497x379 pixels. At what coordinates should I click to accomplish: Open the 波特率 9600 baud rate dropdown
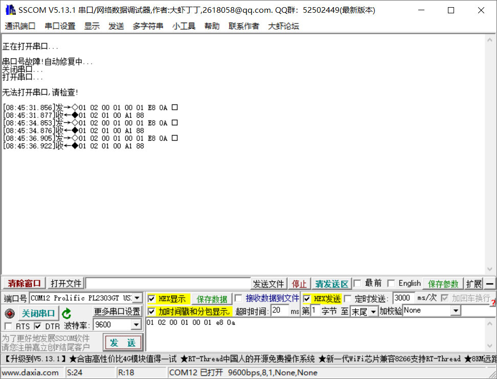coord(136,324)
